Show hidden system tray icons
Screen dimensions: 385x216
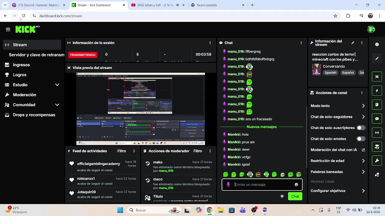(313, 210)
